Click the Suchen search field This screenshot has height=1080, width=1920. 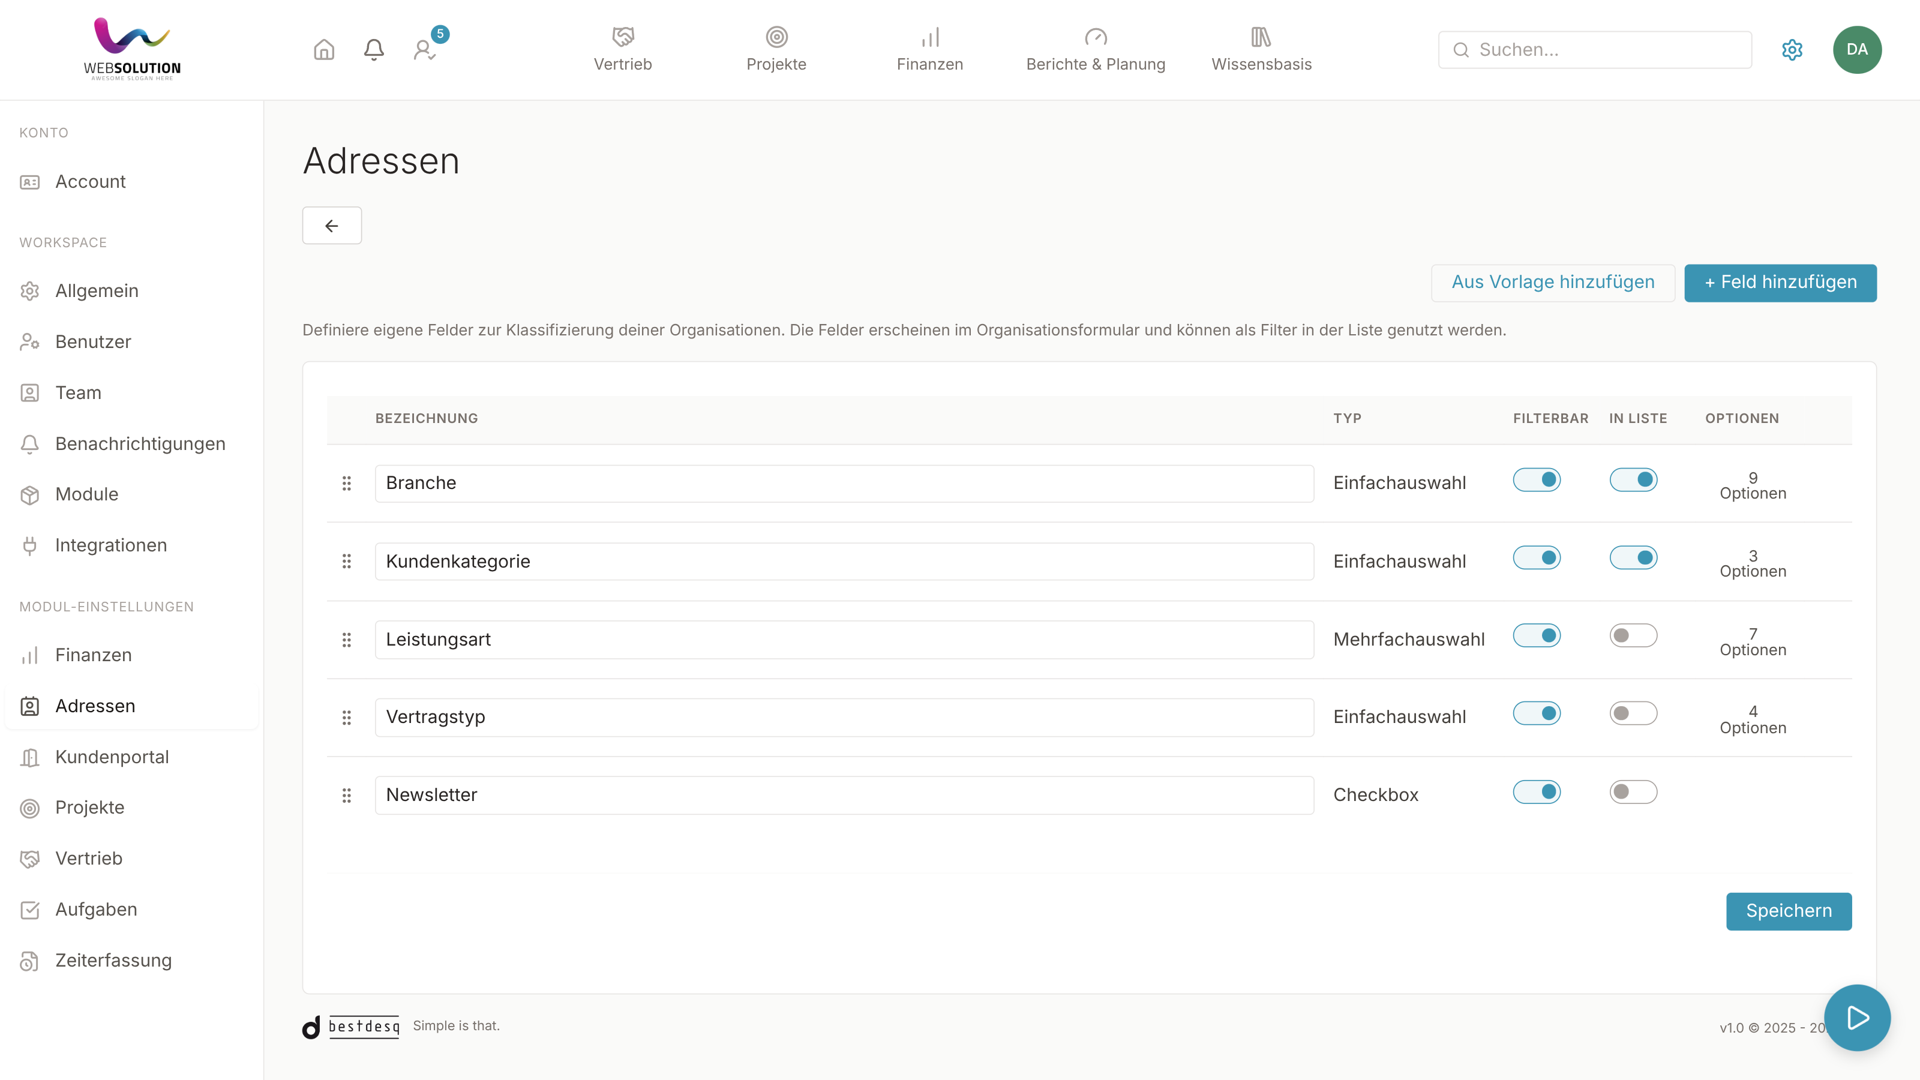pyautogui.click(x=1594, y=50)
